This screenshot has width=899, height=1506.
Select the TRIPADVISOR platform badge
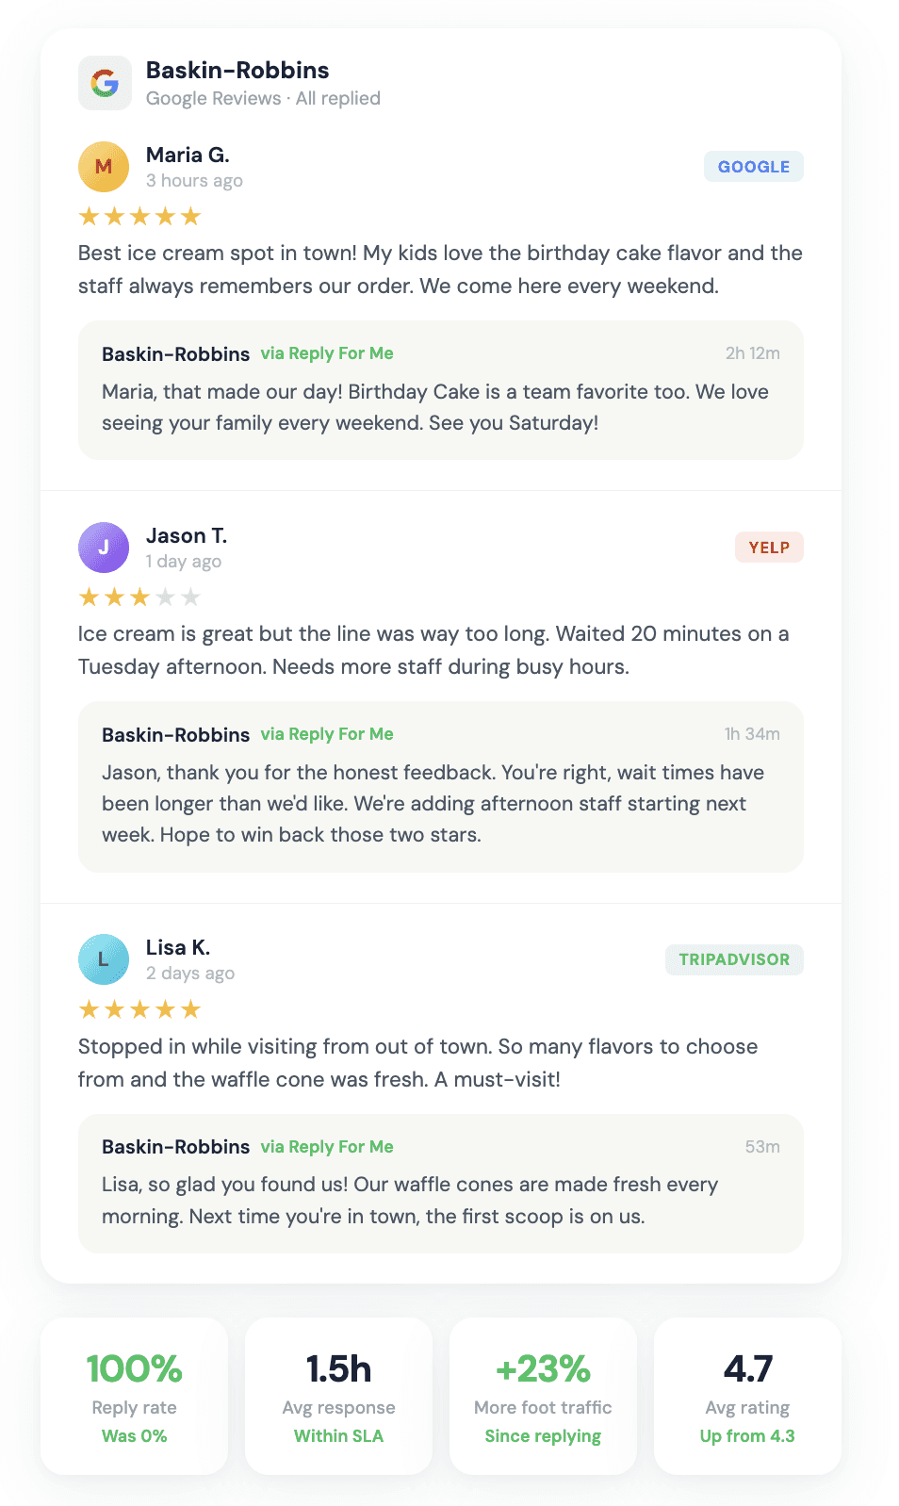733,958
